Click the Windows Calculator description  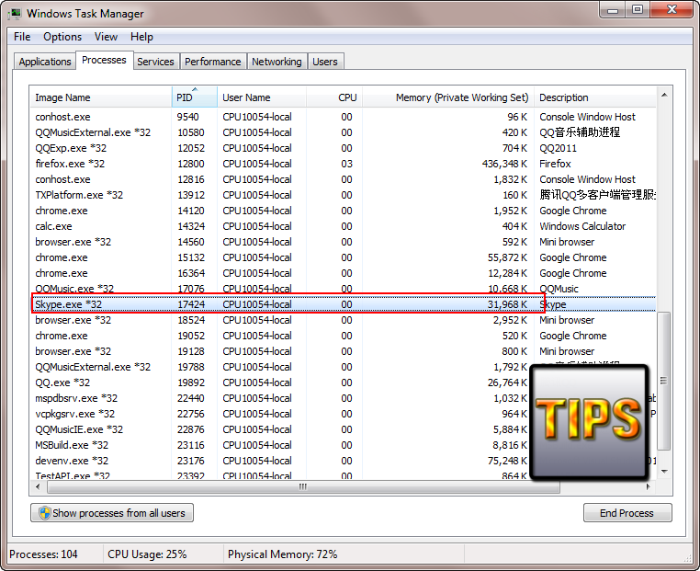point(582,226)
